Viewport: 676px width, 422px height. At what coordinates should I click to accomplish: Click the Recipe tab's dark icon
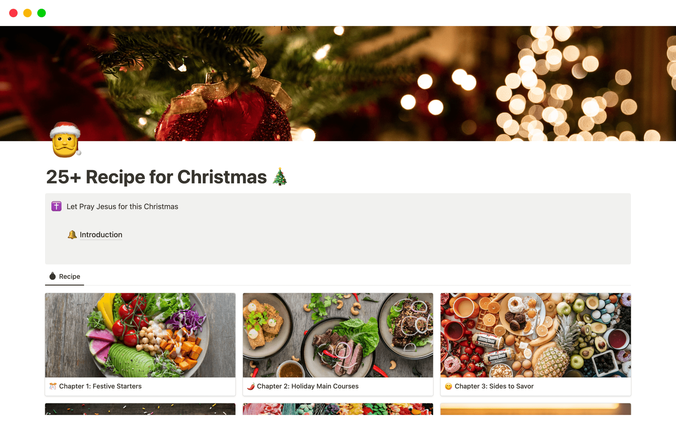[52, 276]
